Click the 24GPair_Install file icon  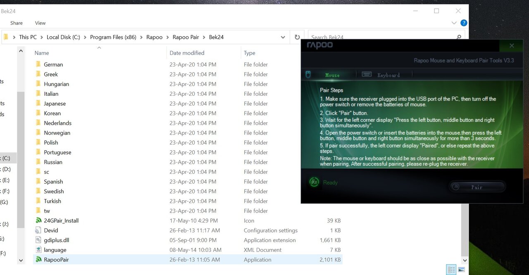[38, 220]
